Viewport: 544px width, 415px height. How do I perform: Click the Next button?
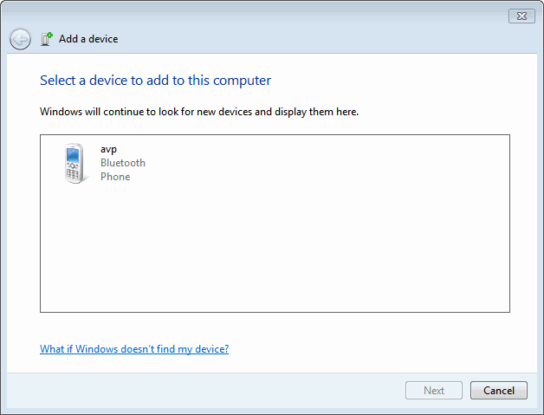[x=434, y=391]
